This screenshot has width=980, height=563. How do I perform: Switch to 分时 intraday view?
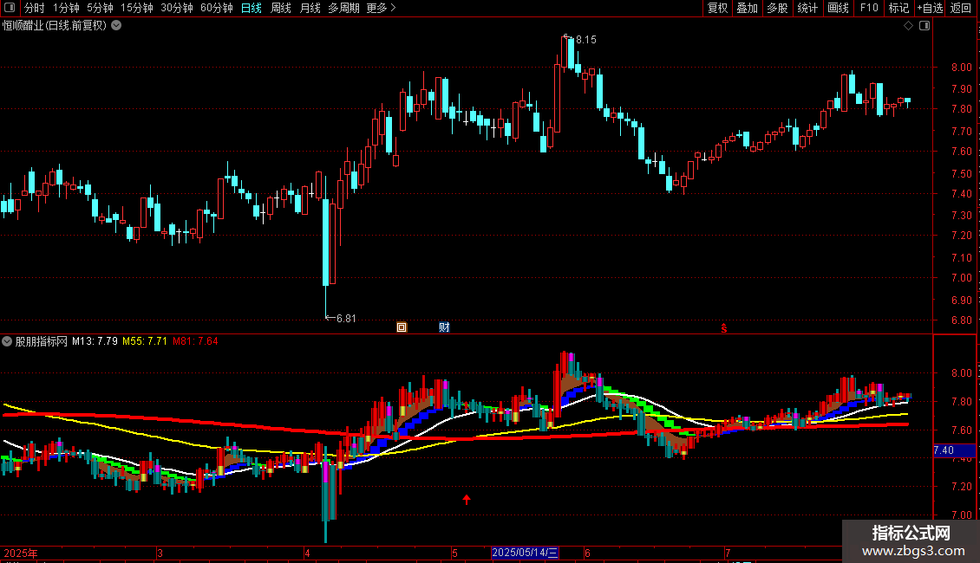[35, 8]
